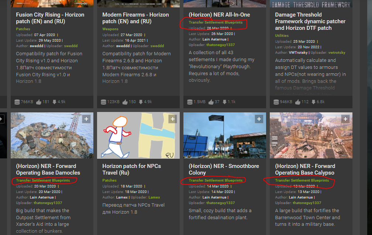
Task: Hit plus icon on Base Calypso thumbnail
Action: pyautogui.click(x=345, y=119)
